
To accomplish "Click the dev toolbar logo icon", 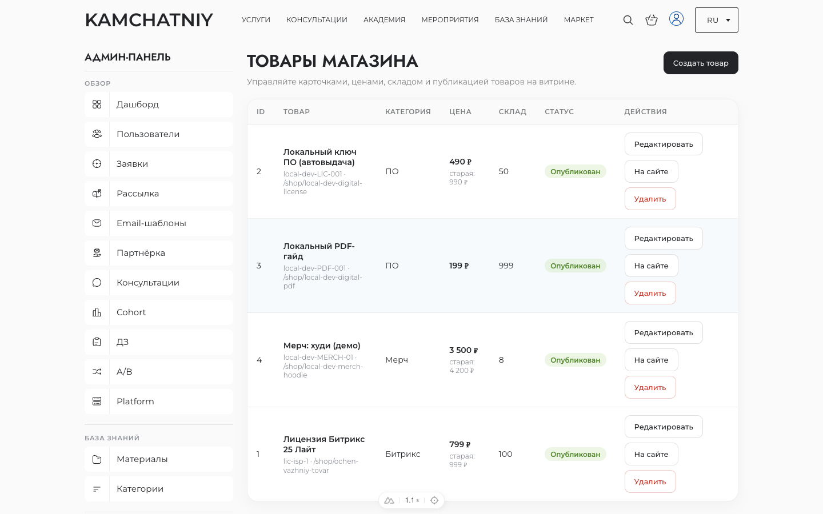I will 389,500.
